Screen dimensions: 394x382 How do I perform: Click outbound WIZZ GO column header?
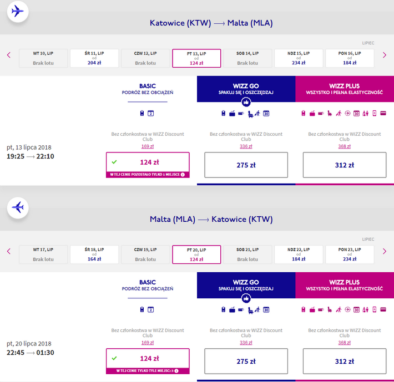(x=246, y=89)
